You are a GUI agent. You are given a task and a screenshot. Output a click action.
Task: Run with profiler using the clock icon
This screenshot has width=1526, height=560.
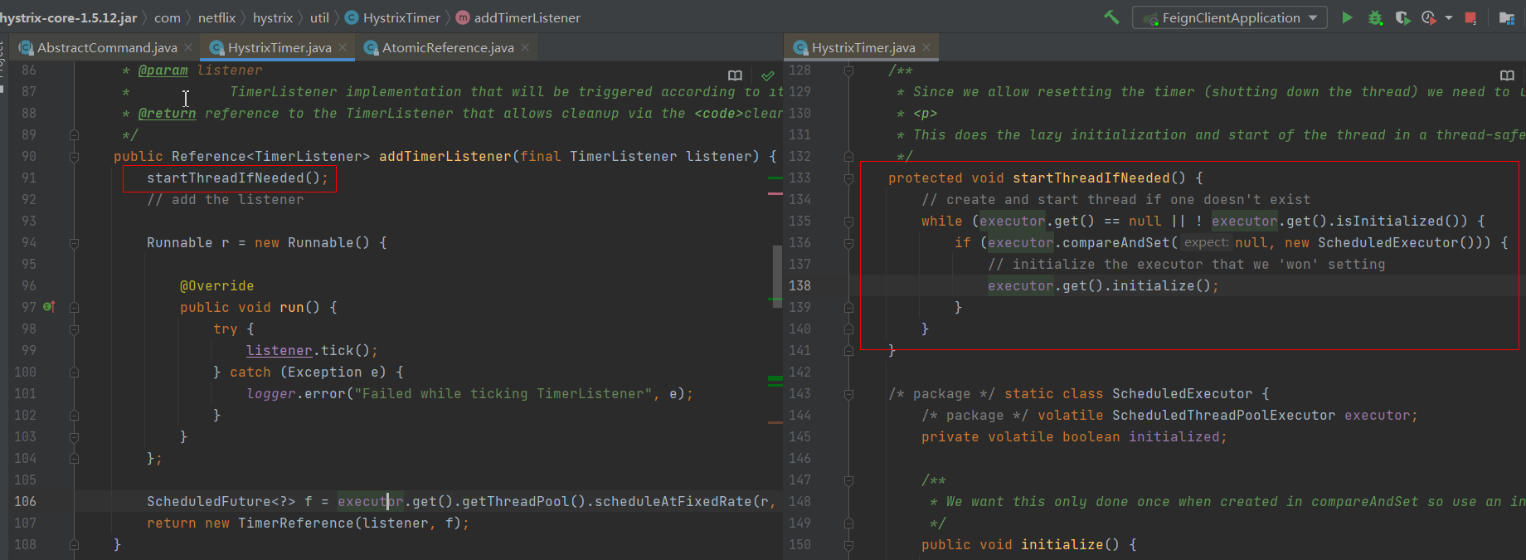pos(1428,17)
